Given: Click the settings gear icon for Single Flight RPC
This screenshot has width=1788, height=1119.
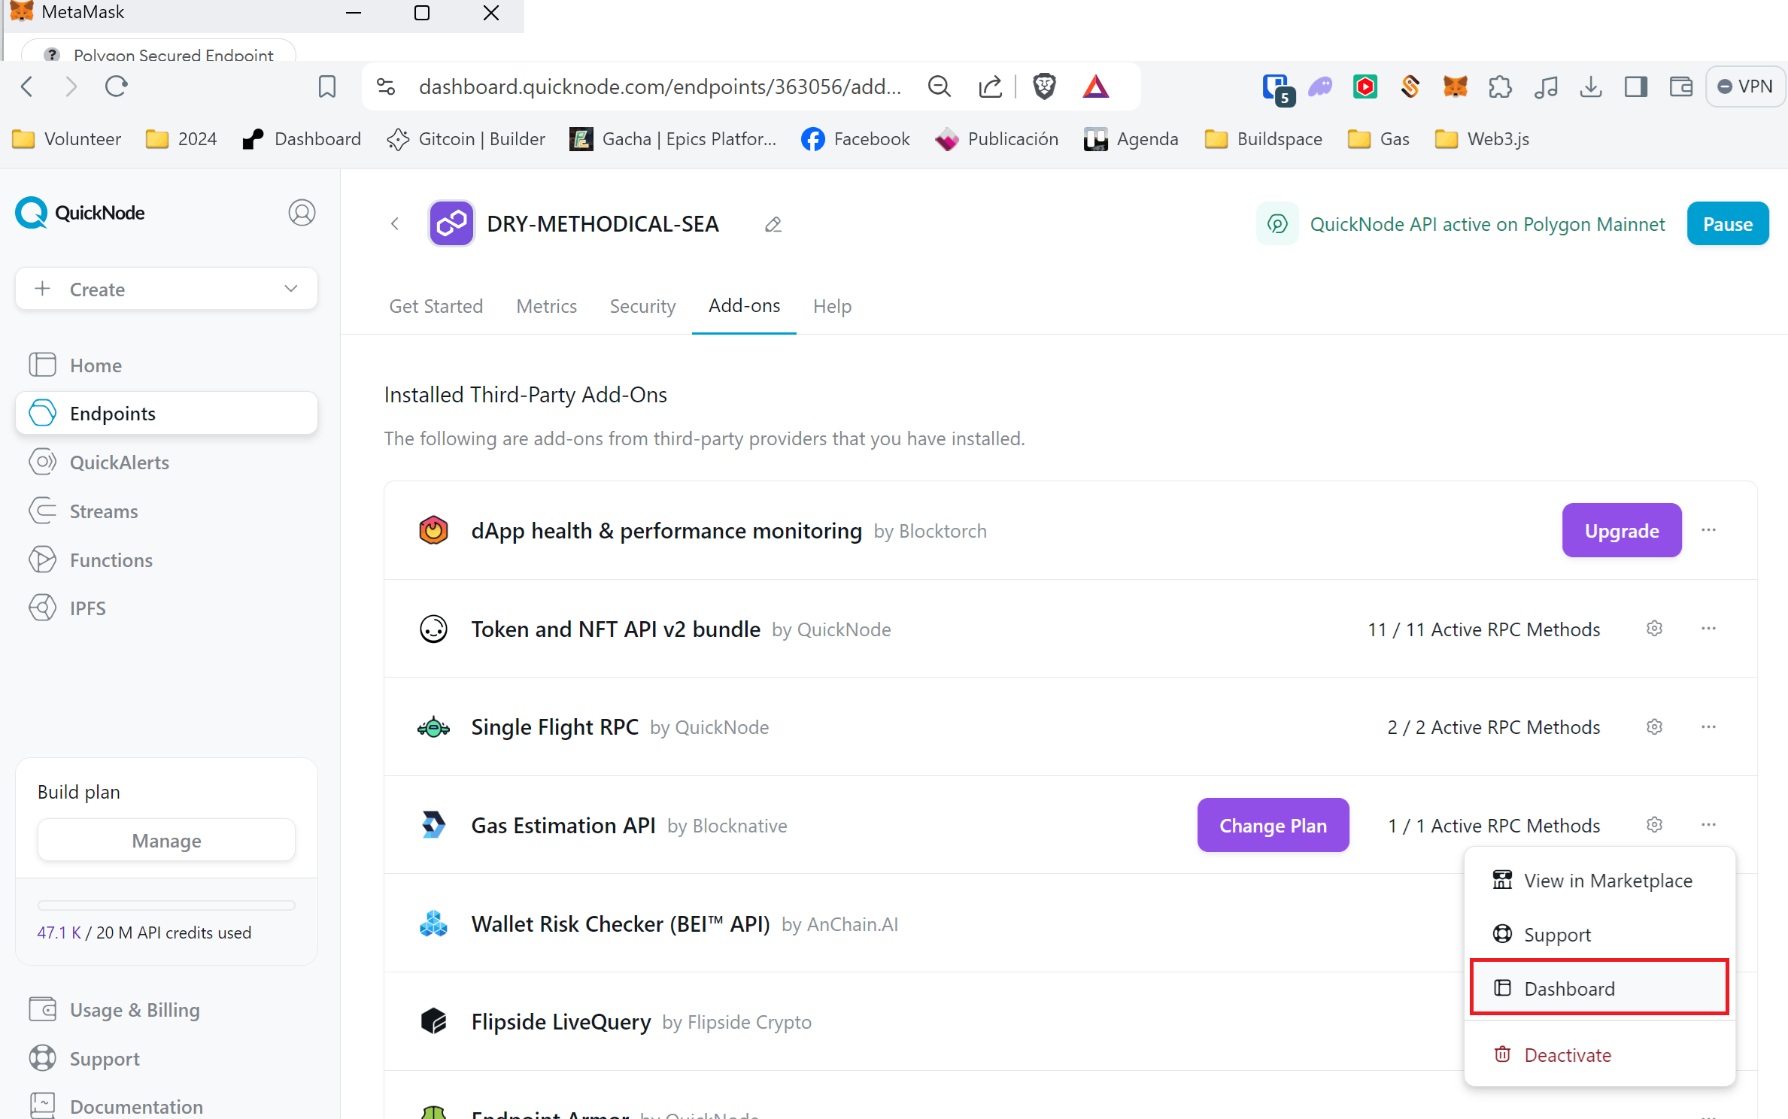Looking at the screenshot, I should [1654, 726].
